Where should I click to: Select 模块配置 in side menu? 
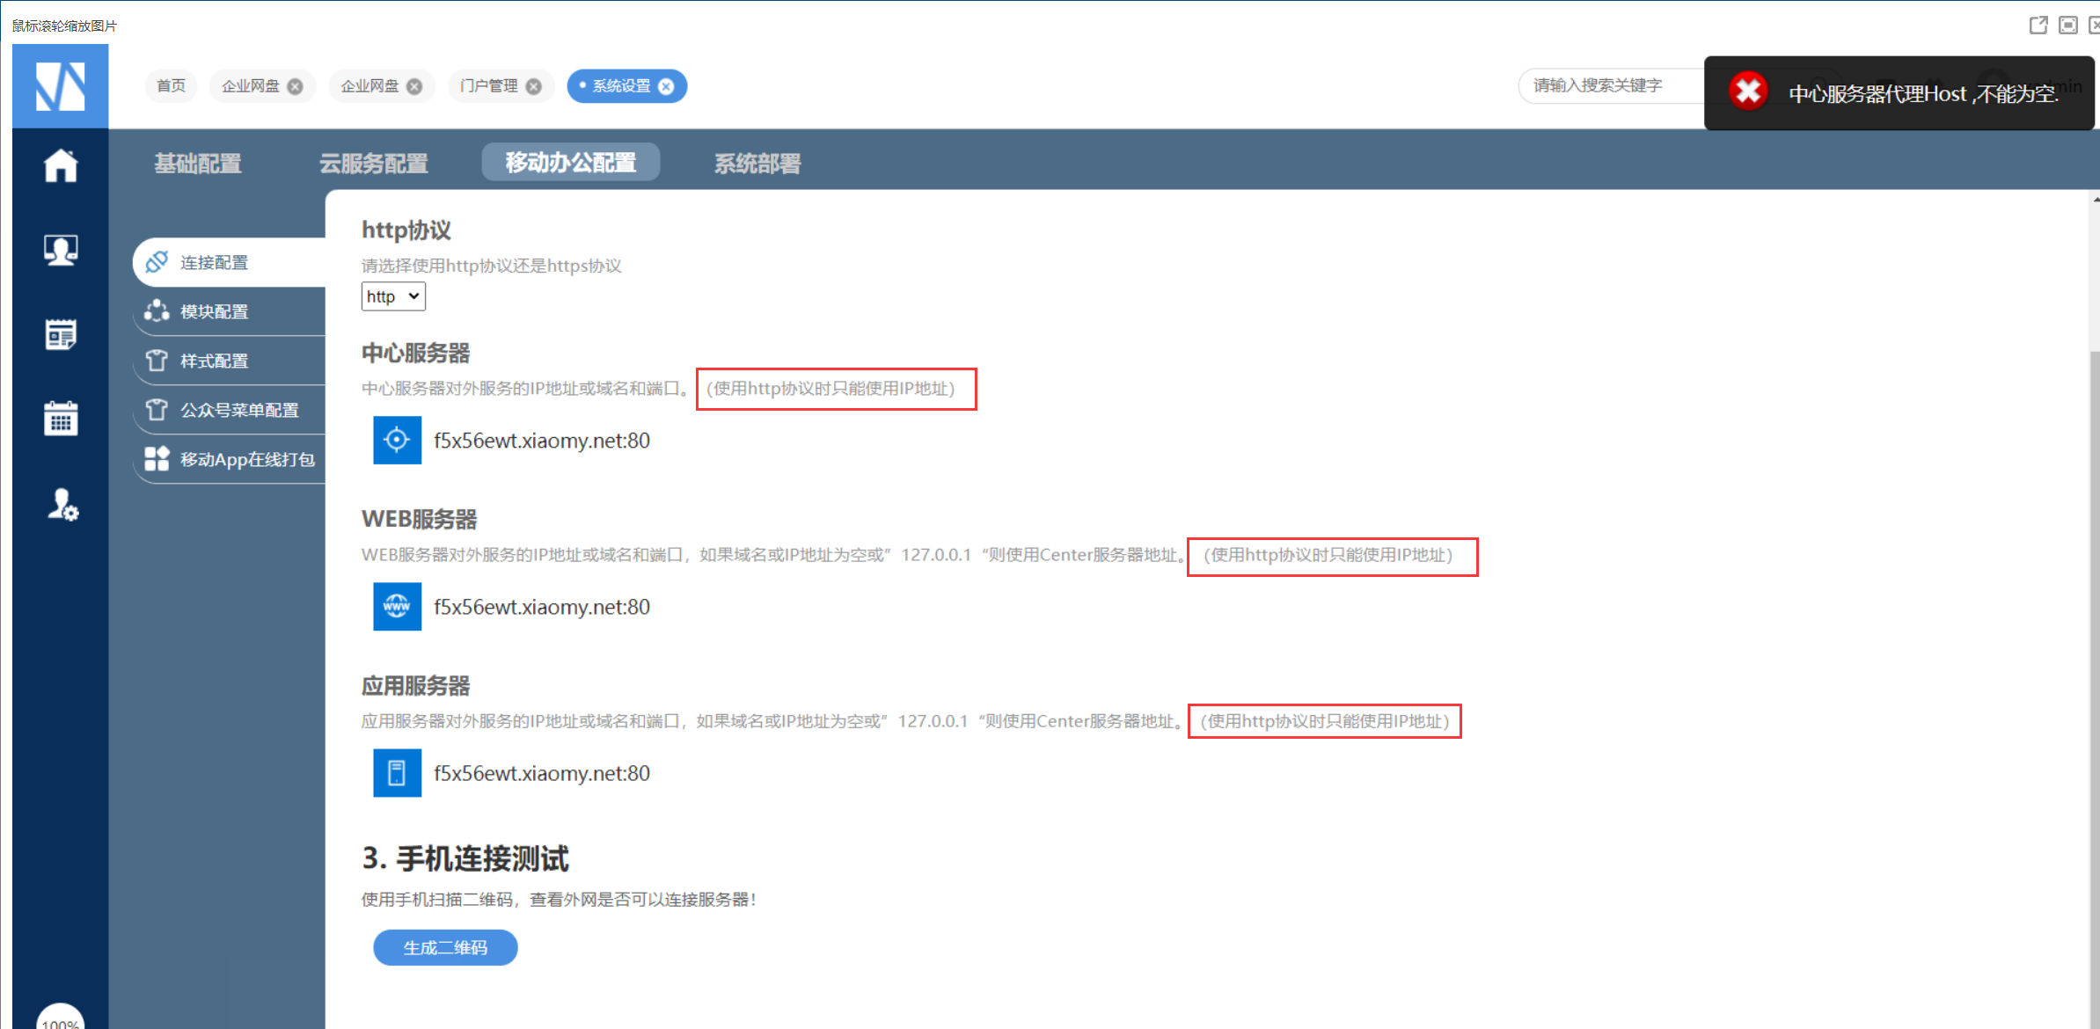tap(215, 311)
